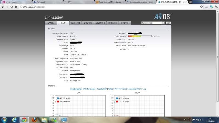Show hidden tray icons arrow
This screenshot has width=219, height=123.
pos(190,120)
